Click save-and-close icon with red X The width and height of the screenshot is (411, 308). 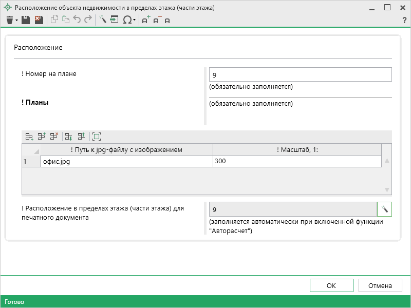click(x=39, y=20)
